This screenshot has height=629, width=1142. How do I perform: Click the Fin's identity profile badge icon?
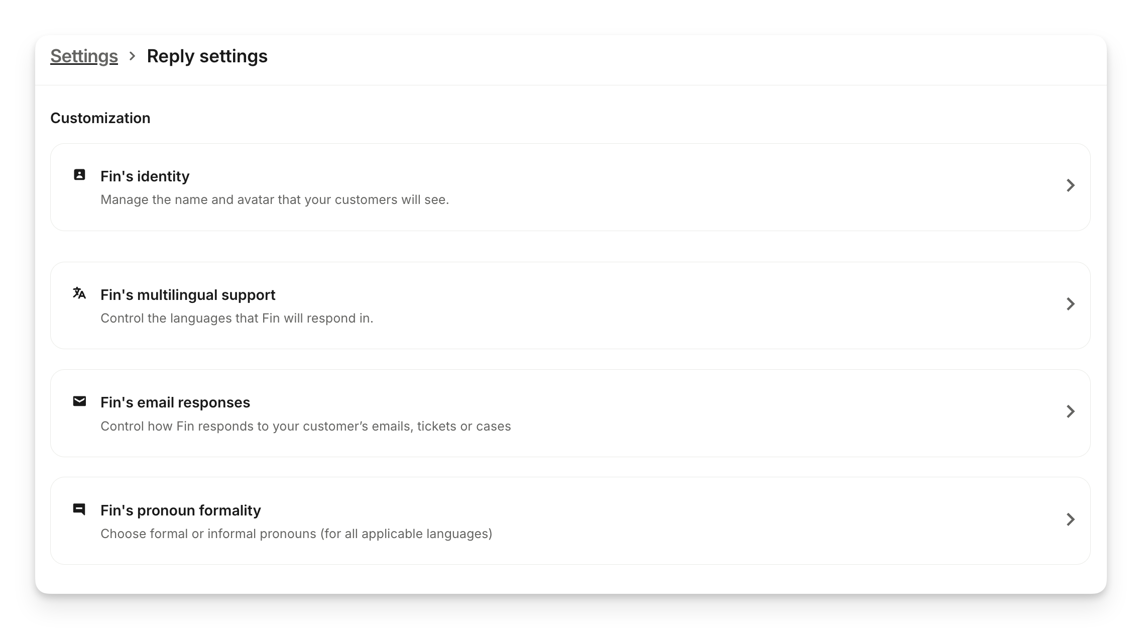point(79,175)
